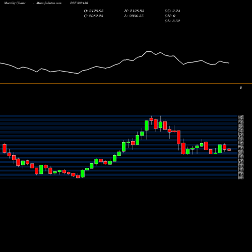Click the 'OL: 3.52' value
252x252 pixels.
pyautogui.click(x=172, y=21)
